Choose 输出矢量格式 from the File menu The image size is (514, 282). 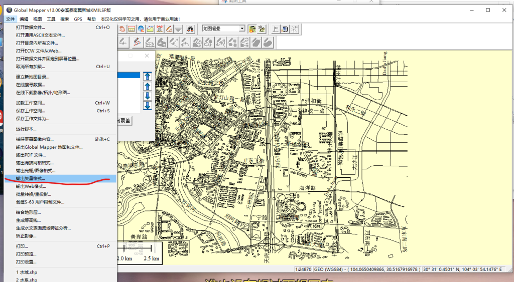tap(30, 178)
